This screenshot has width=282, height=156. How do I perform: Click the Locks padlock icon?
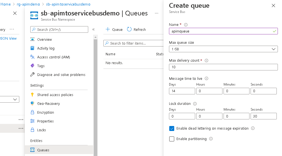(x=32, y=130)
